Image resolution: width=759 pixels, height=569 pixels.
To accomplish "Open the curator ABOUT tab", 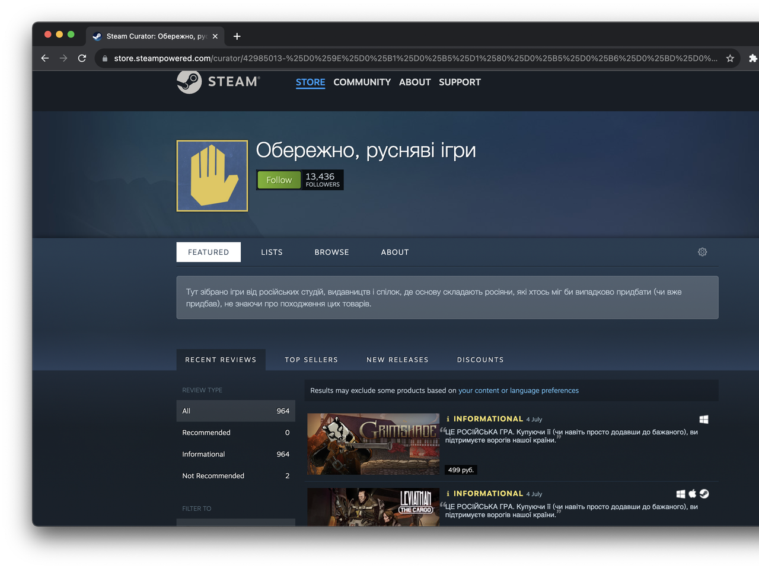I will (395, 252).
